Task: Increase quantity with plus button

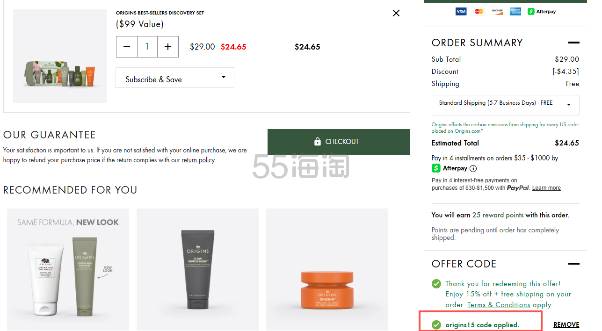Action: coord(168,47)
